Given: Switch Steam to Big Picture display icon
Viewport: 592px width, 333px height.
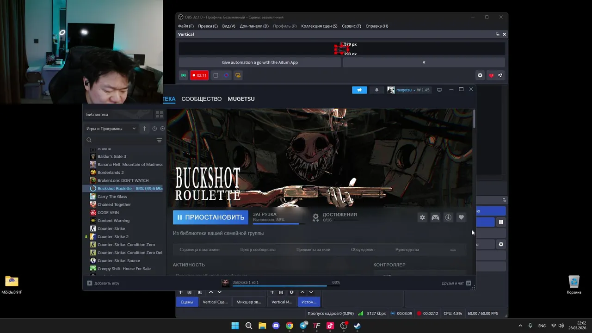Looking at the screenshot, I should (x=439, y=90).
